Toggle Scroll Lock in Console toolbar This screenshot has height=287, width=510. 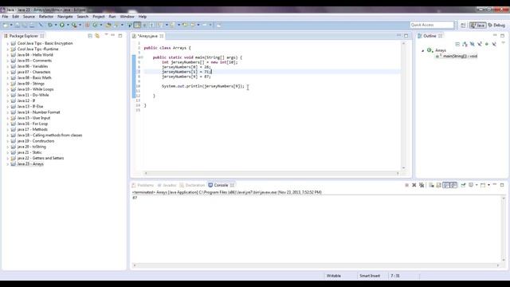point(438,185)
